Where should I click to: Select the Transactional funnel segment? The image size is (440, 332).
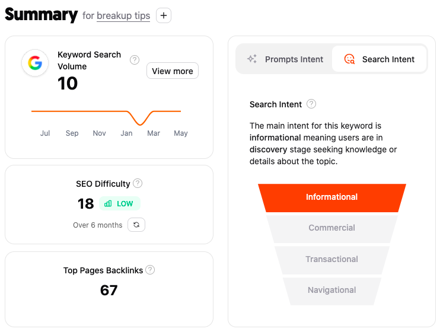point(332,259)
